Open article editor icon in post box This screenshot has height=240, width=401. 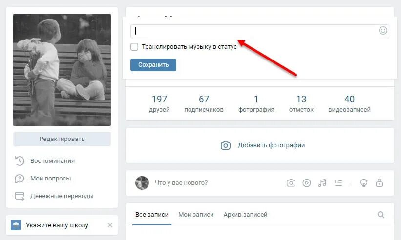(x=338, y=183)
